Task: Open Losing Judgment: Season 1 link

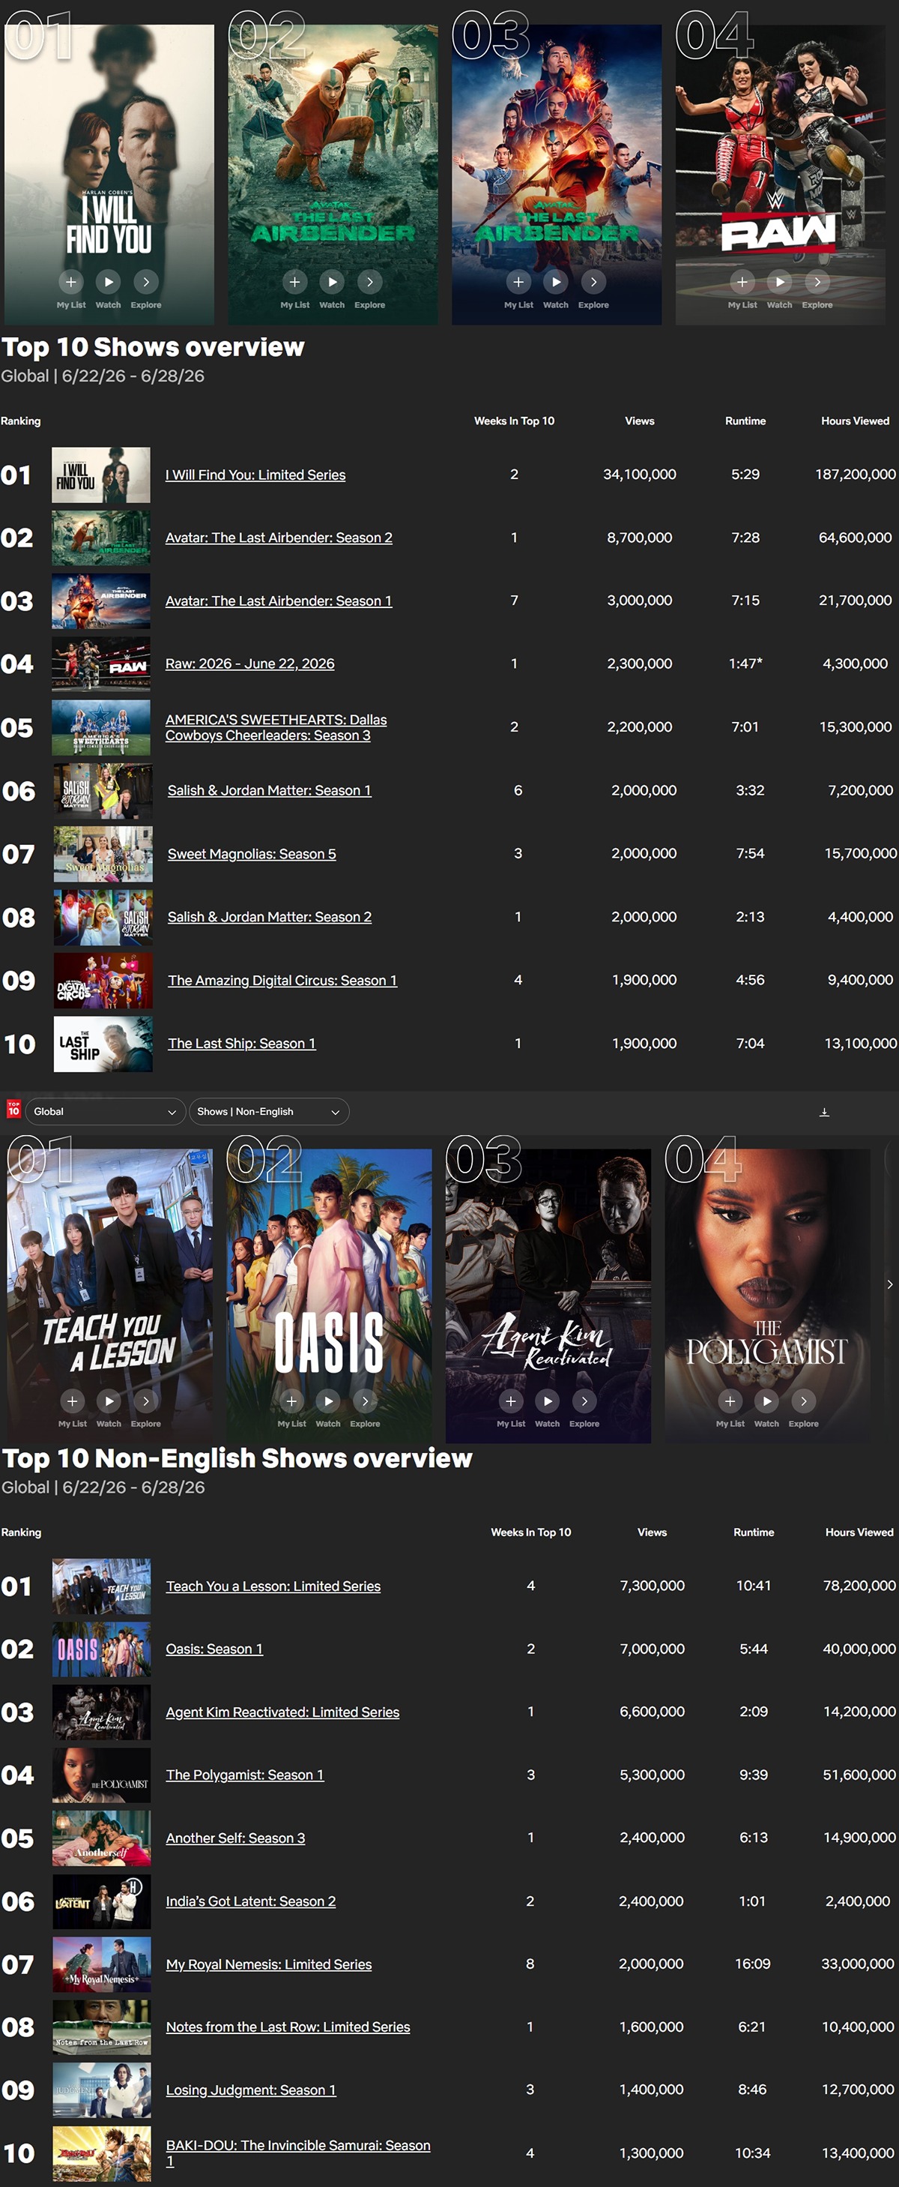Action: pyautogui.click(x=251, y=2090)
